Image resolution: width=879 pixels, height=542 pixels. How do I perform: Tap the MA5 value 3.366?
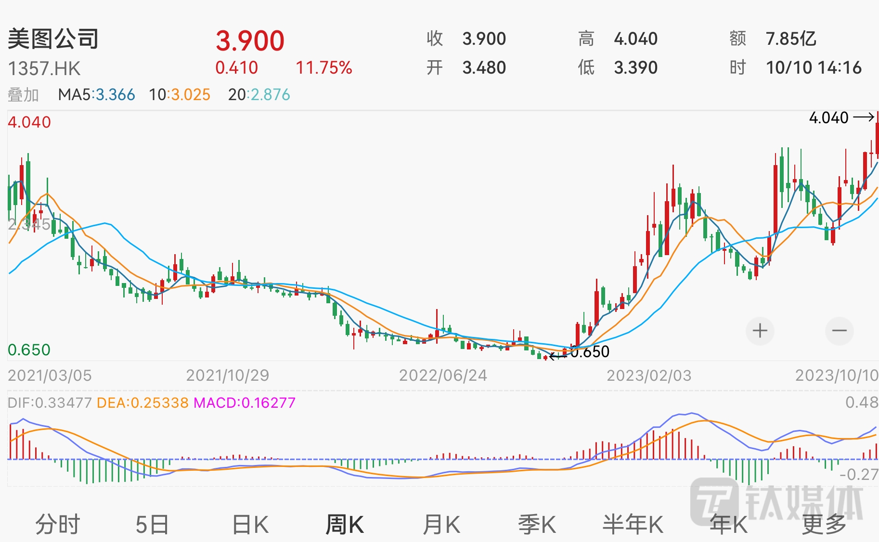point(116,95)
